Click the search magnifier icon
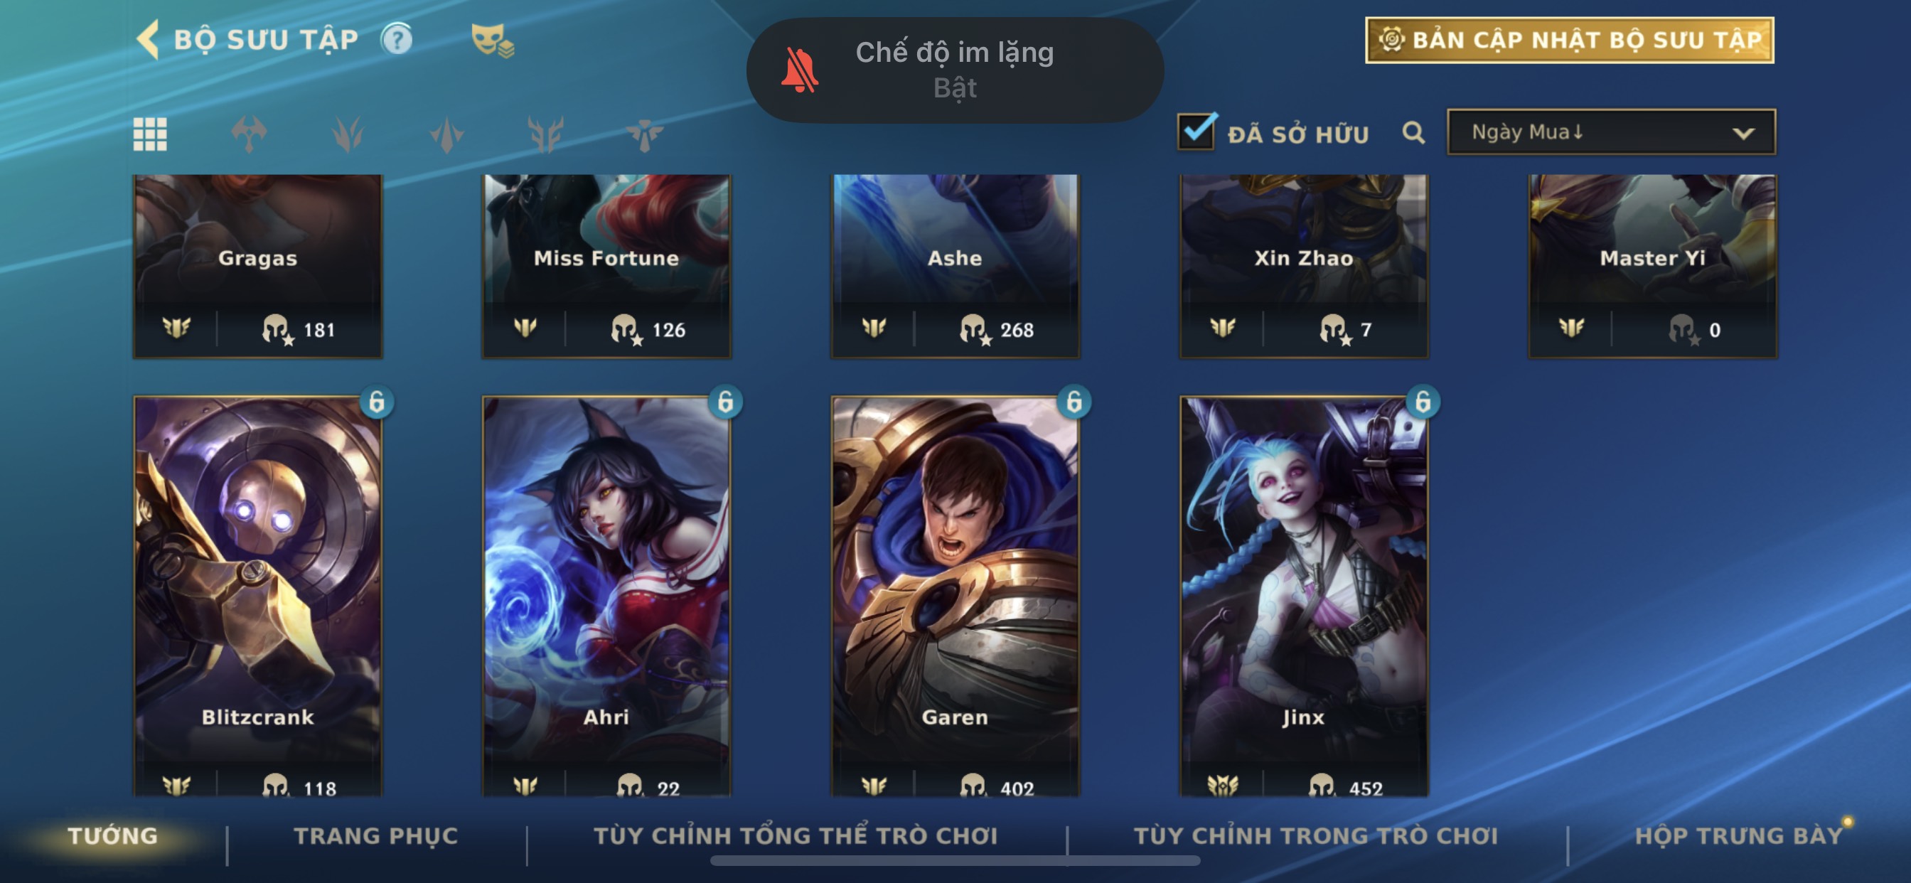 coord(1413,133)
